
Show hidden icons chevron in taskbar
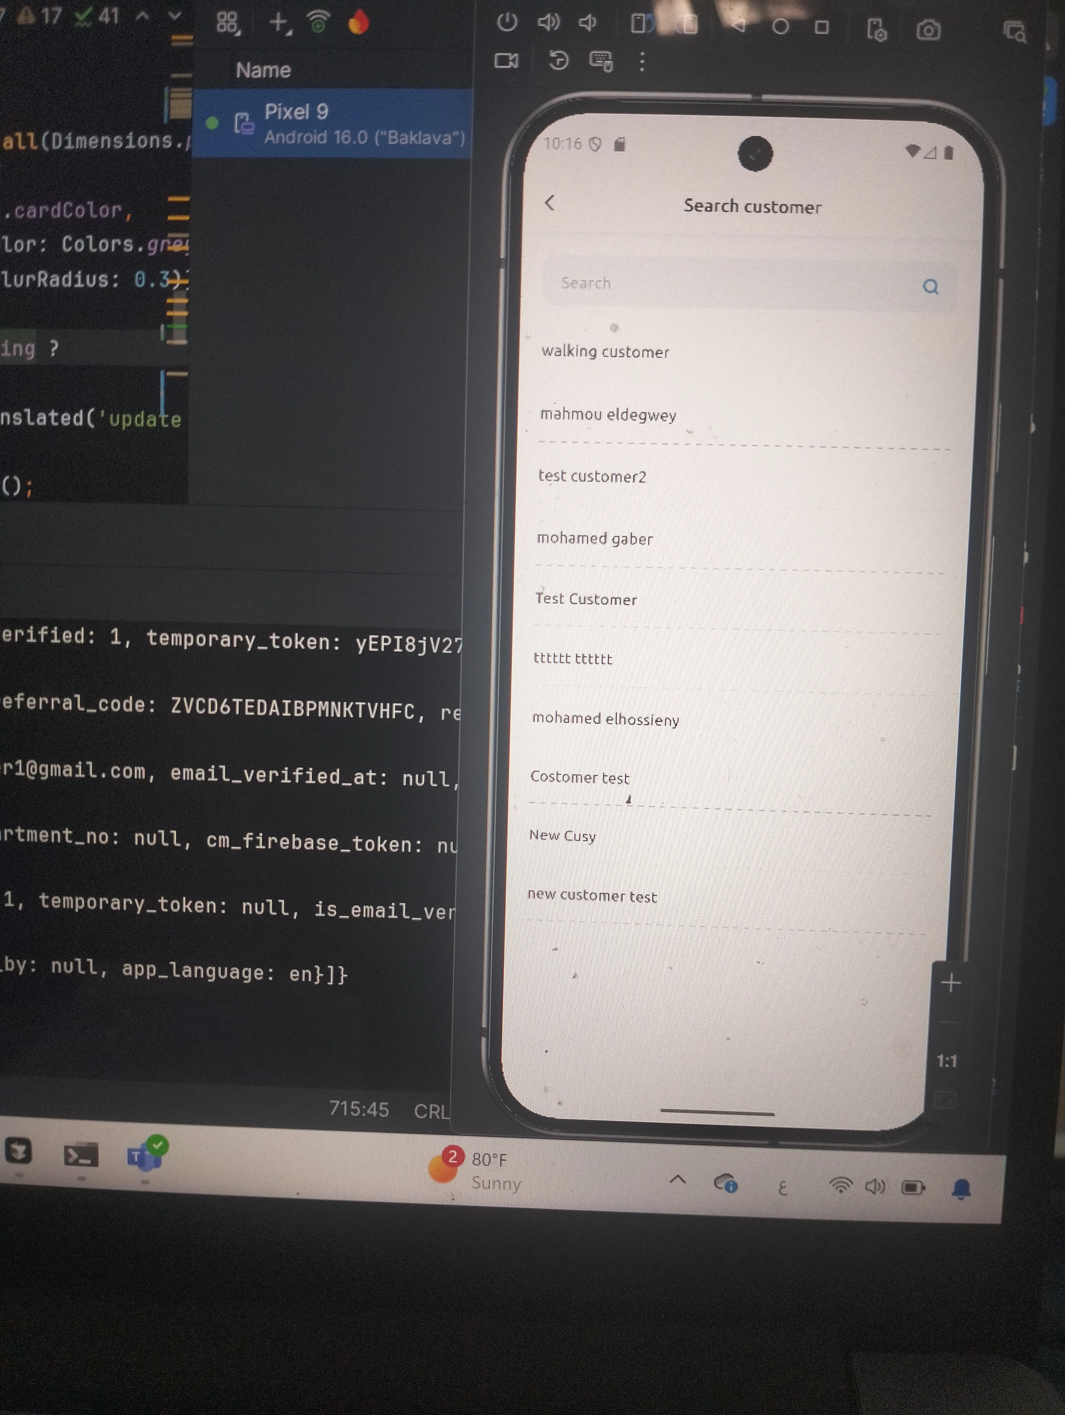tap(678, 1179)
